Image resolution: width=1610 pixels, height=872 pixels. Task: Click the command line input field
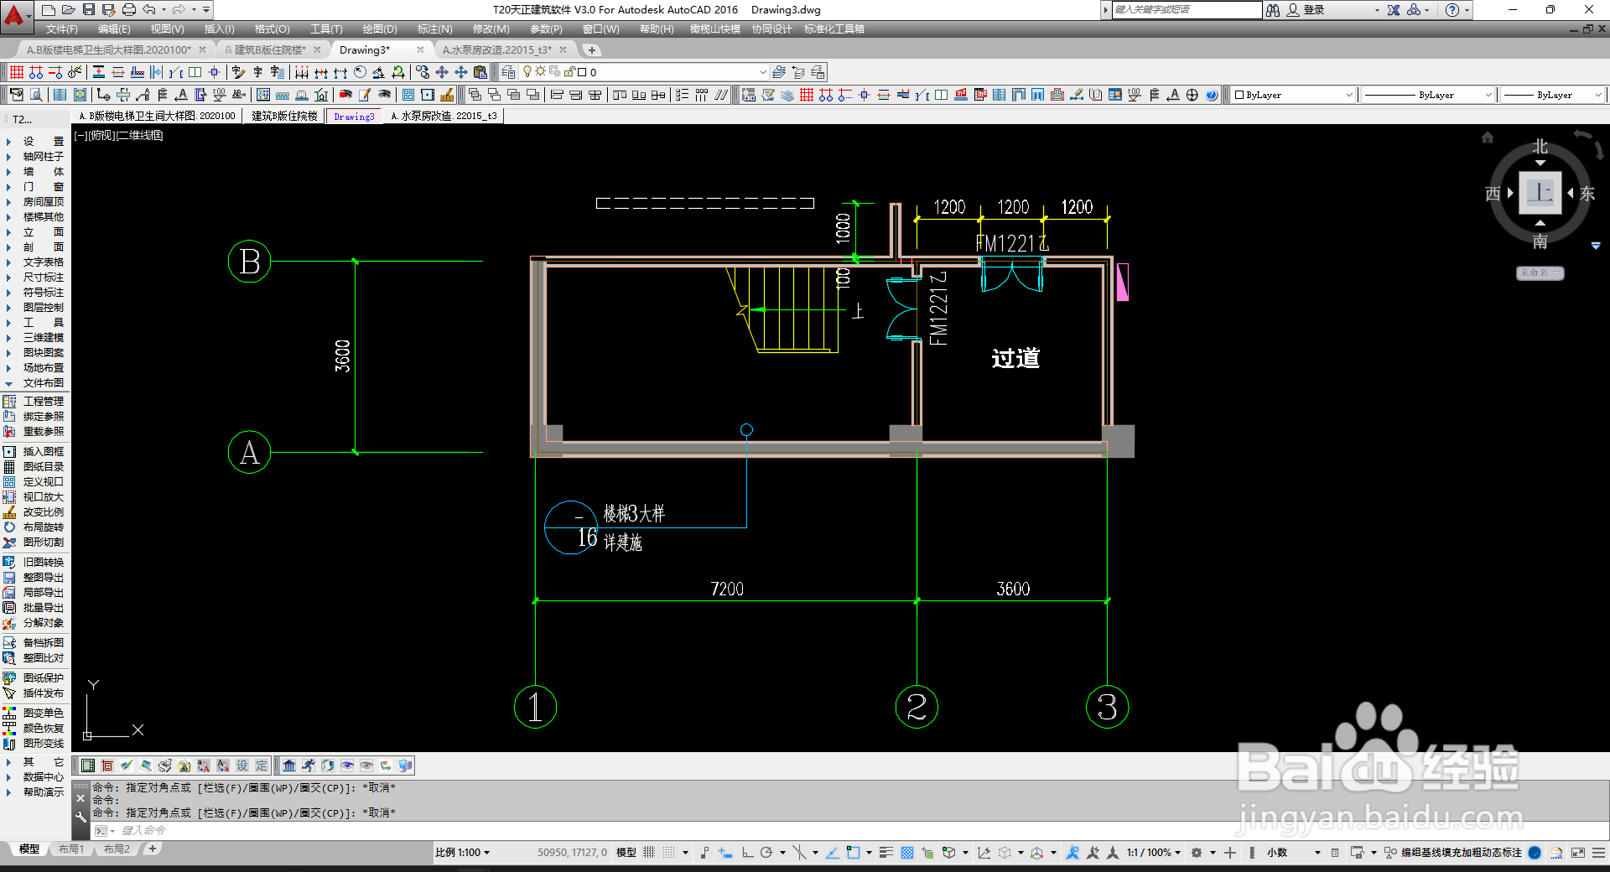(847, 831)
